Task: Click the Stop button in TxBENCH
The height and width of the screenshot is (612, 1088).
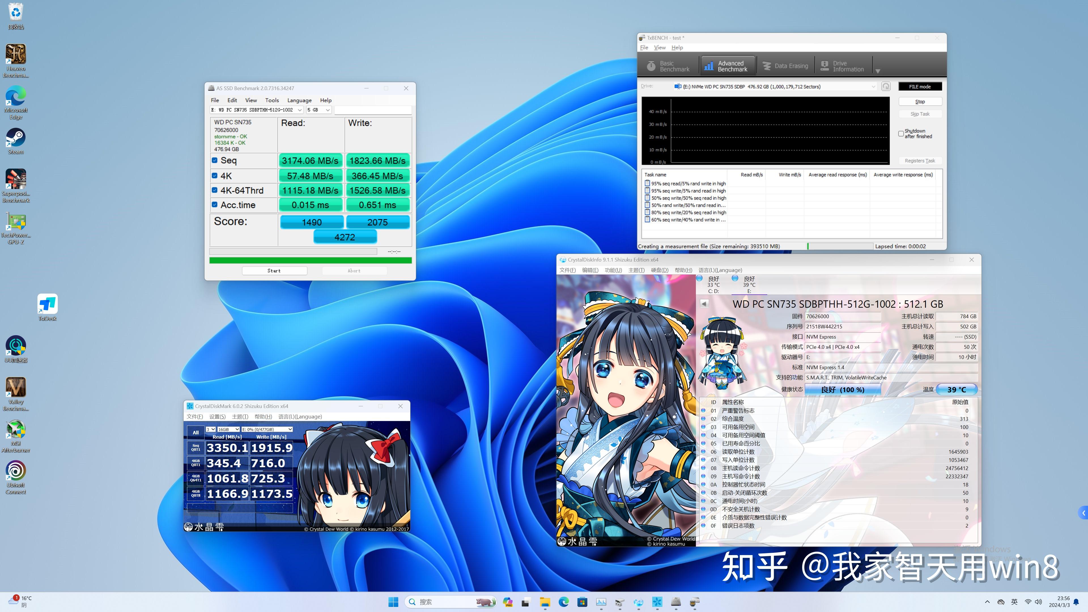Action: pos(919,101)
